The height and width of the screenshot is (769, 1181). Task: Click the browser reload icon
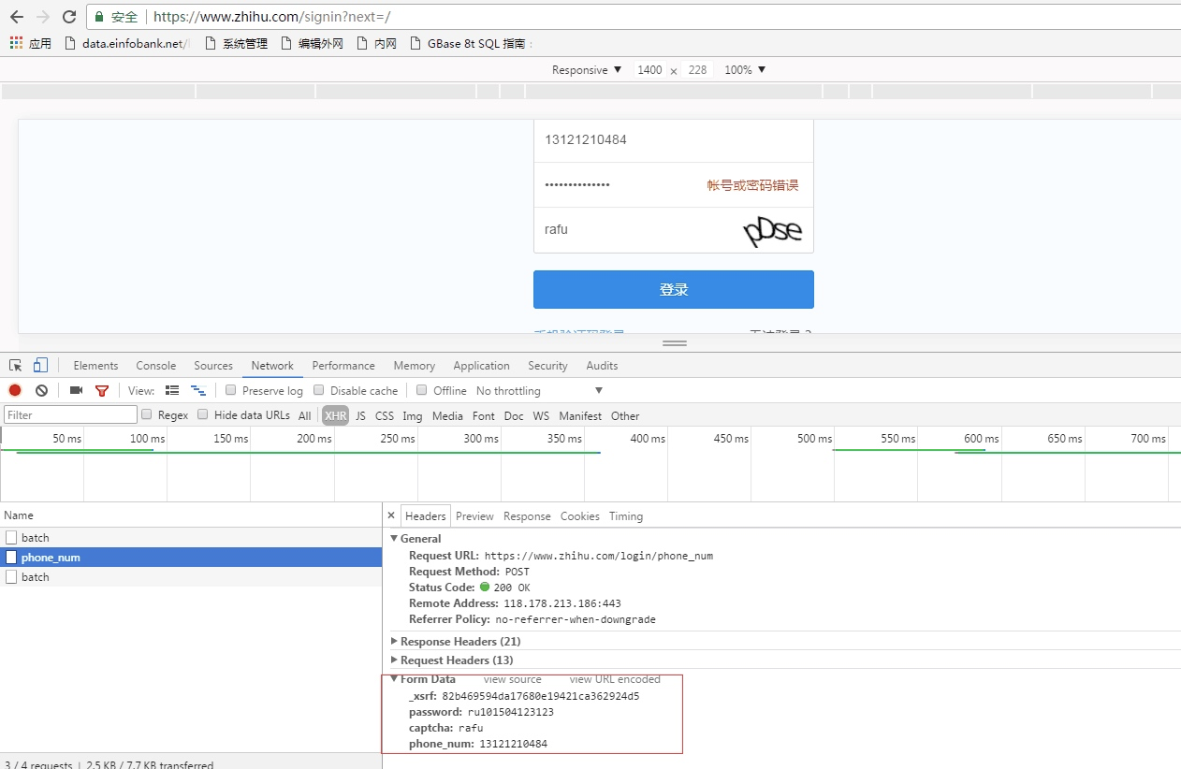[68, 17]
